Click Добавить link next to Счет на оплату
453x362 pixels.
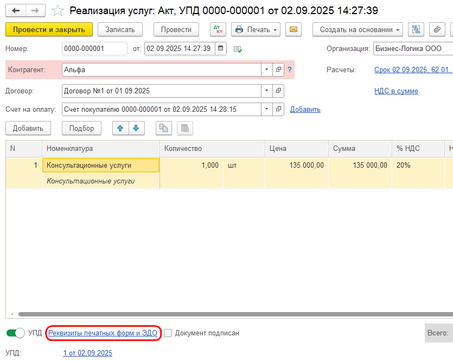click(305, 109)
